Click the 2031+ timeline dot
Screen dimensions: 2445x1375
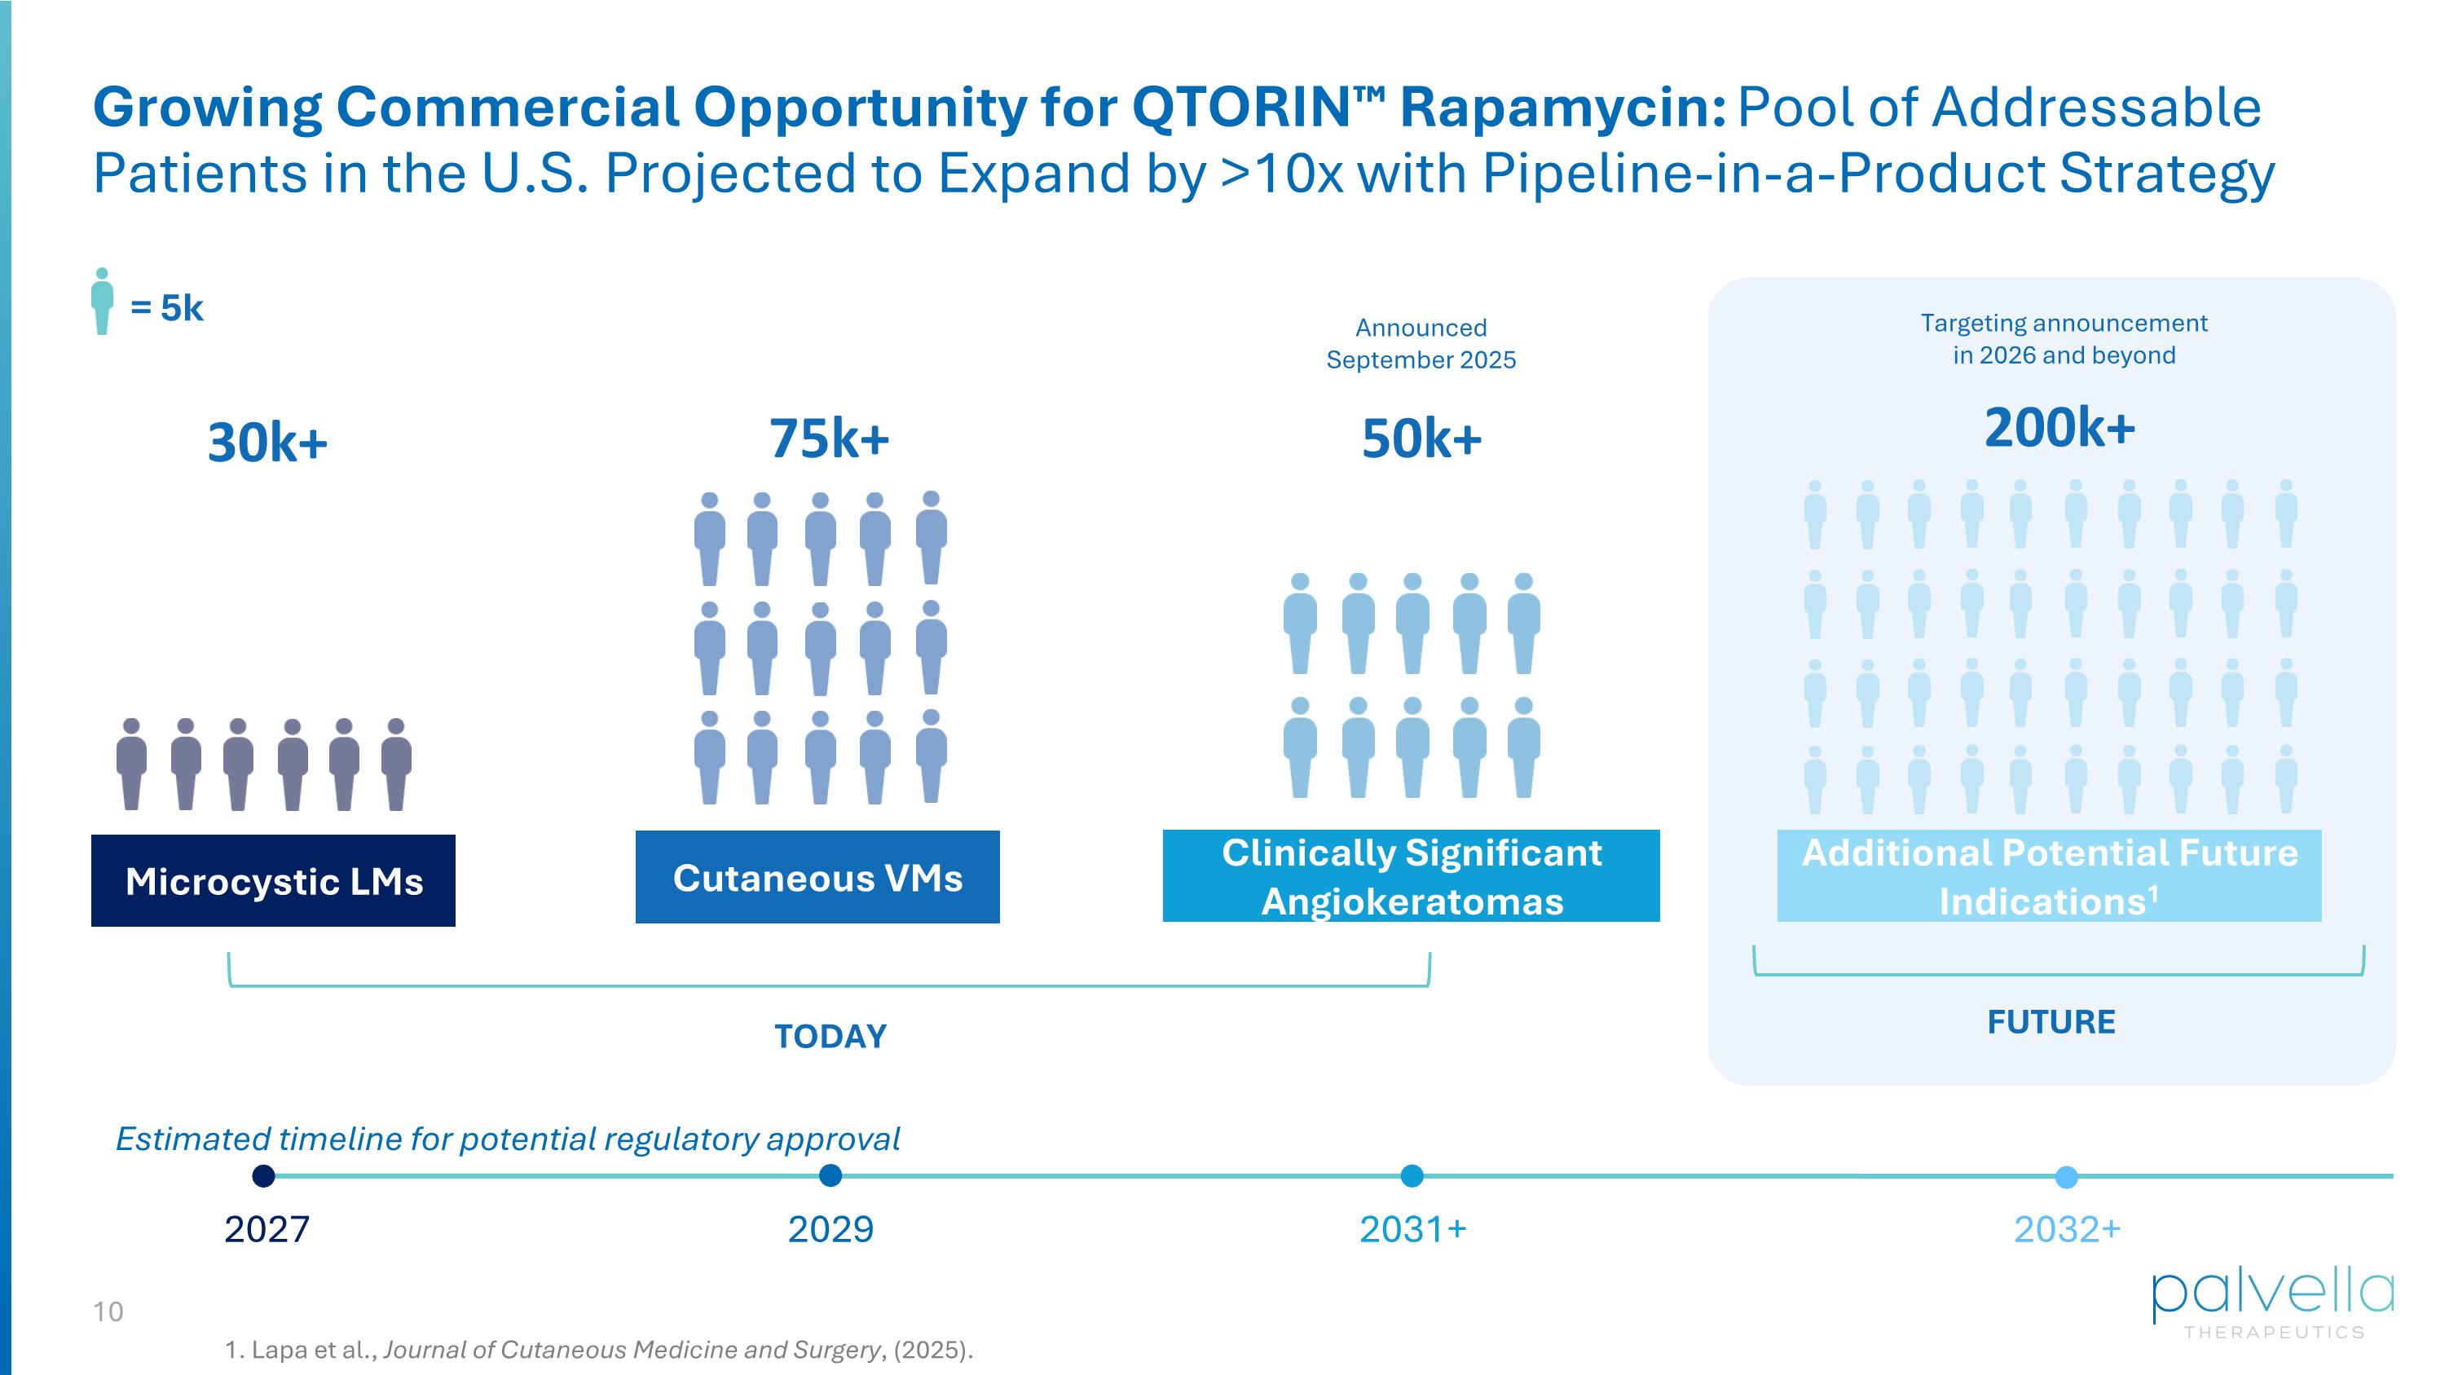tap(1412, 1176)
